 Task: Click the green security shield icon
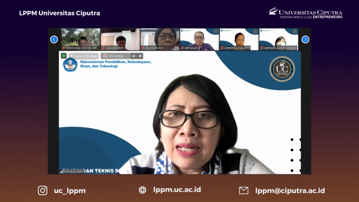64,55
